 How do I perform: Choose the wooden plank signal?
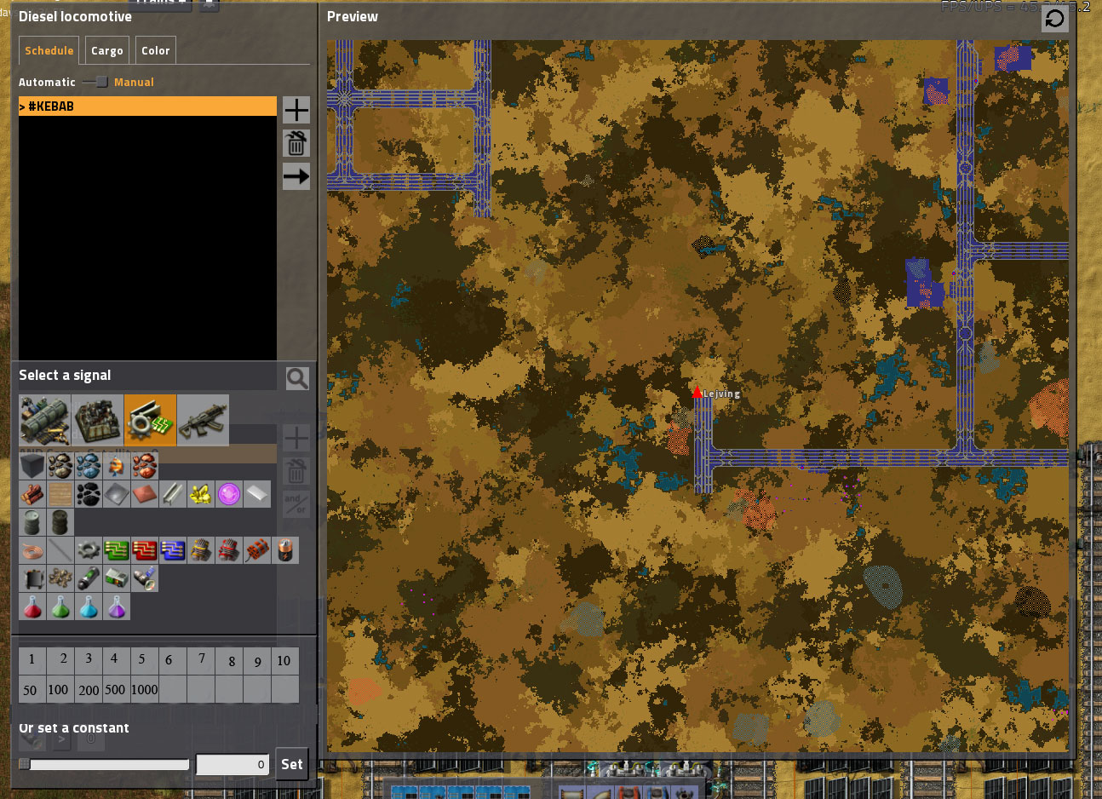[60, 494]
